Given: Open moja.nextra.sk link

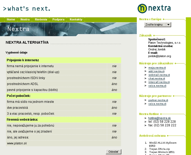Looking at the screenshot, I should click(157, 68).
